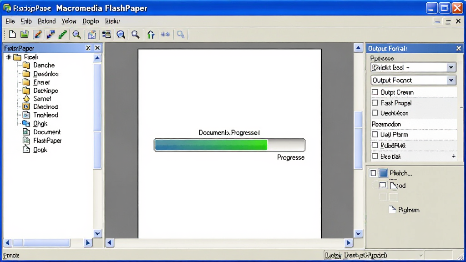The width and height of the screenshot is (466, 262).
Task: Click document view scroll-left arrow
Action: click(110, 243)
